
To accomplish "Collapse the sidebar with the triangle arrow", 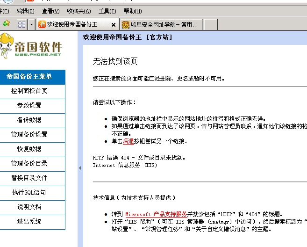I will 80,168.
